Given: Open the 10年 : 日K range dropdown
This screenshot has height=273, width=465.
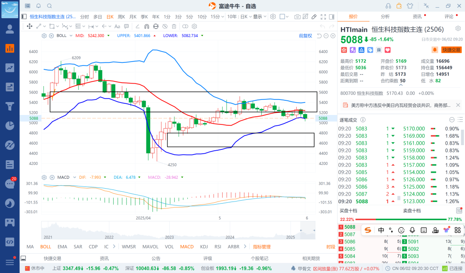Looking at the screenshot, I should (240, 17).
